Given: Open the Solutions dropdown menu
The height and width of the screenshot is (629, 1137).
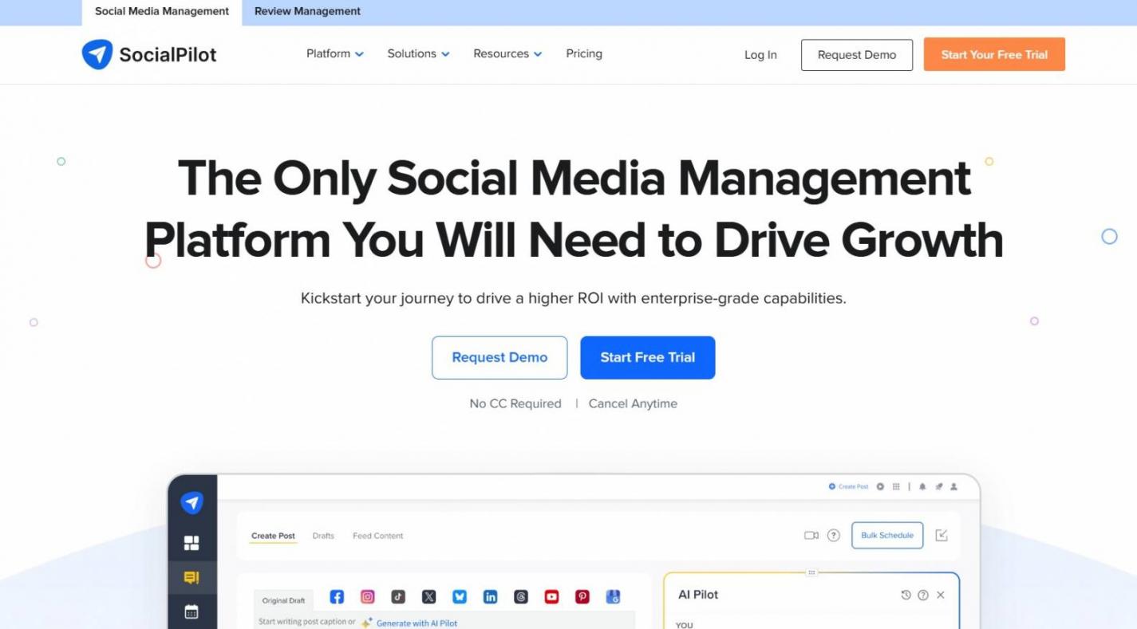Looking at the screenshot, I should pyautogui.click(x=418, y=53).
